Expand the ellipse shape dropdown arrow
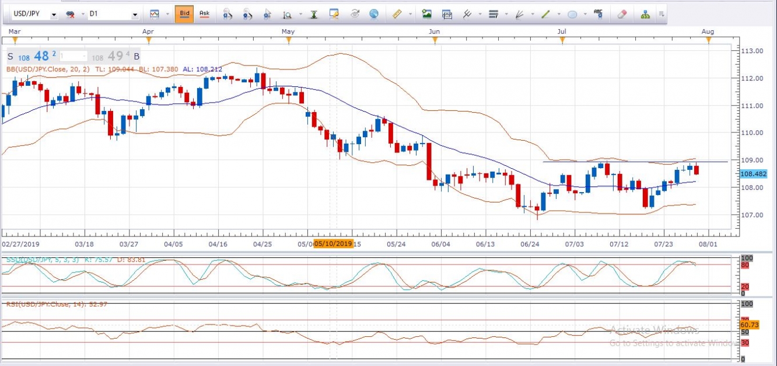The height and width of the screenshot is (366, 777). coord(585,13)
